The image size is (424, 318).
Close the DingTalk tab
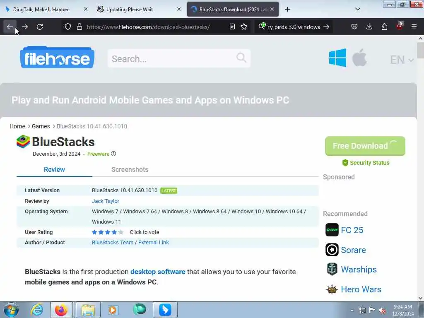(86, 9)
